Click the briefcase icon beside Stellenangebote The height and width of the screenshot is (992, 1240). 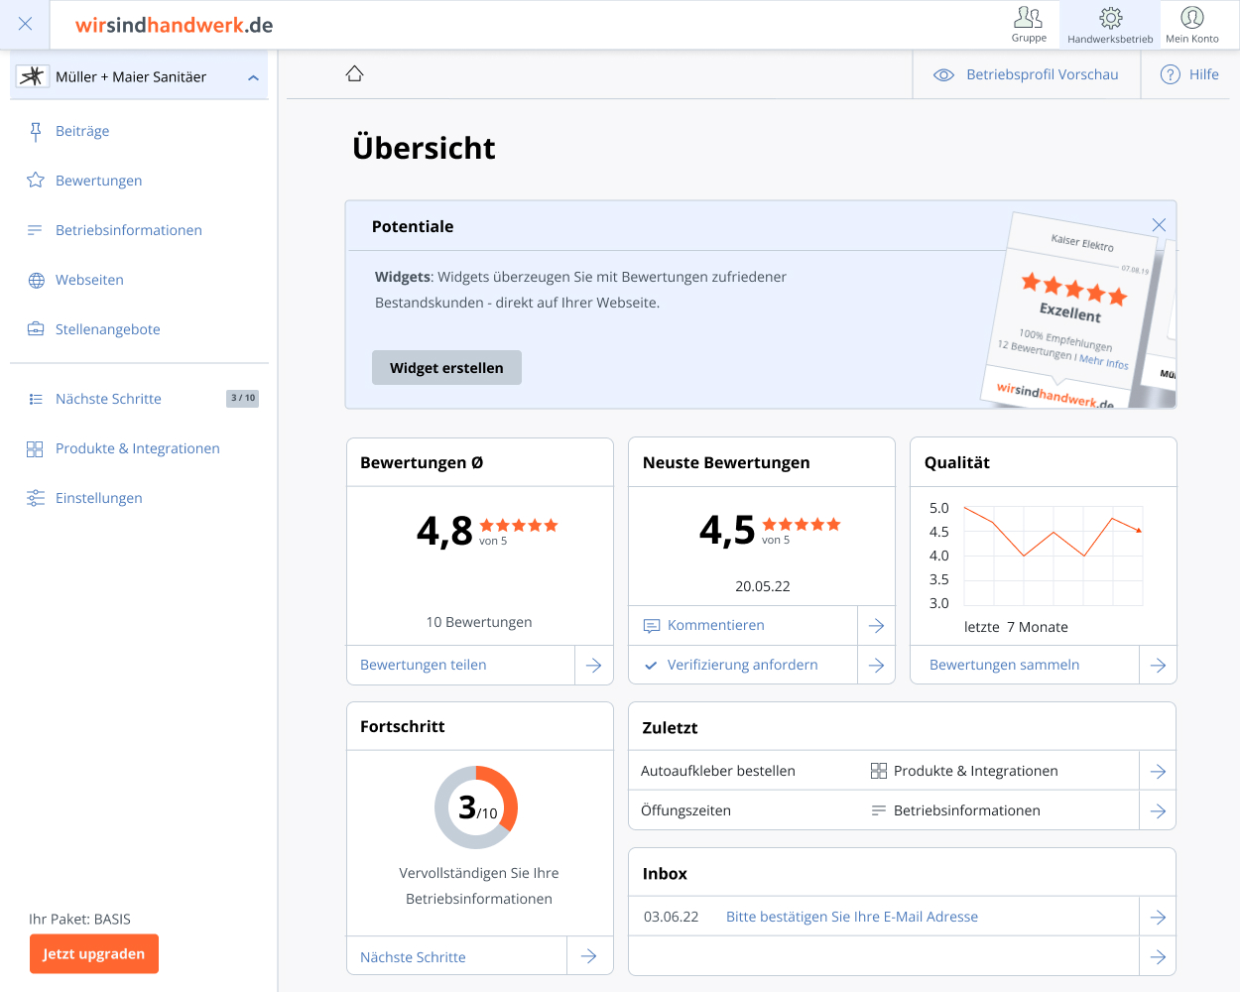tap(36, 328)
